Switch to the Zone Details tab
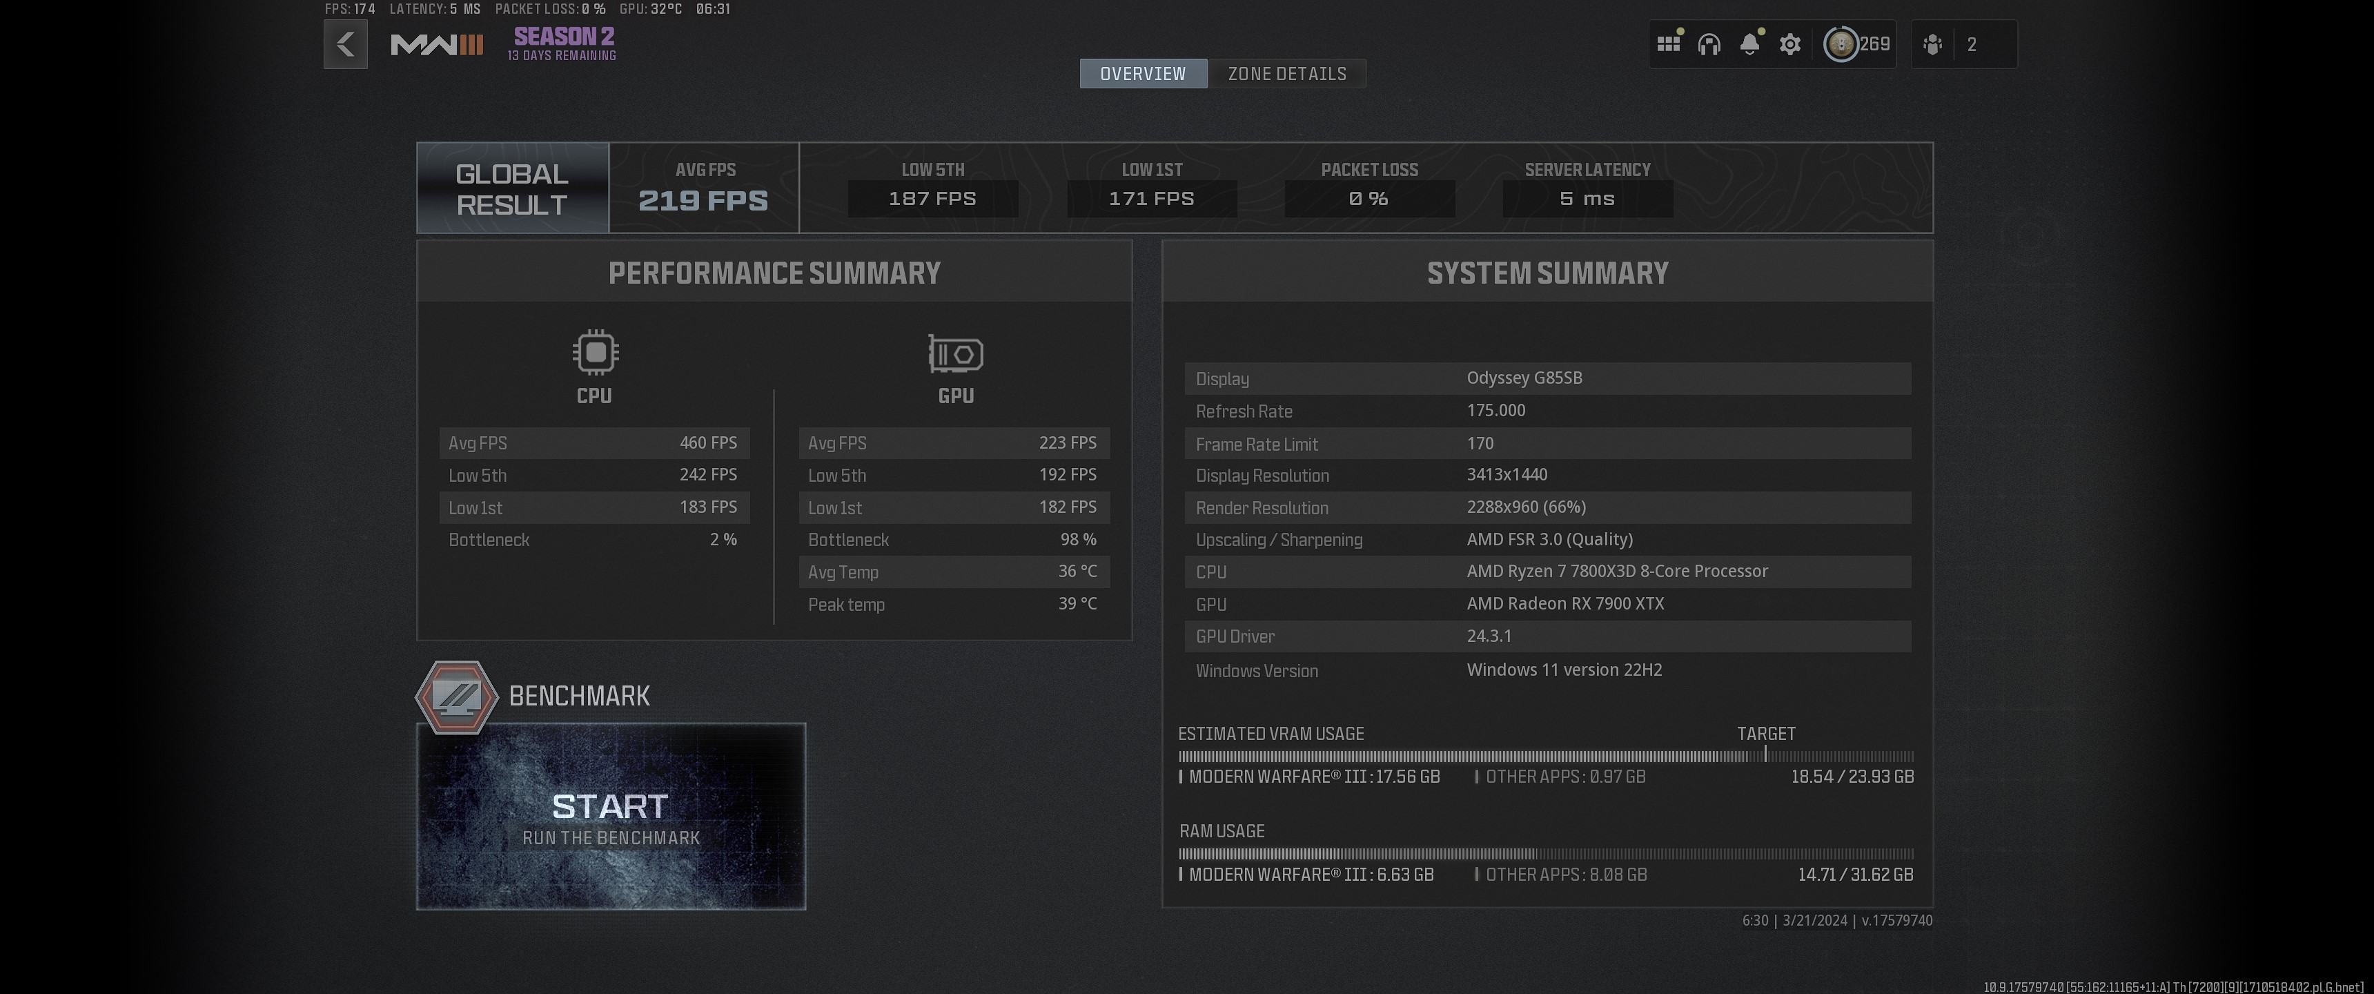The image size is (2374, 994). [1288, 74]
